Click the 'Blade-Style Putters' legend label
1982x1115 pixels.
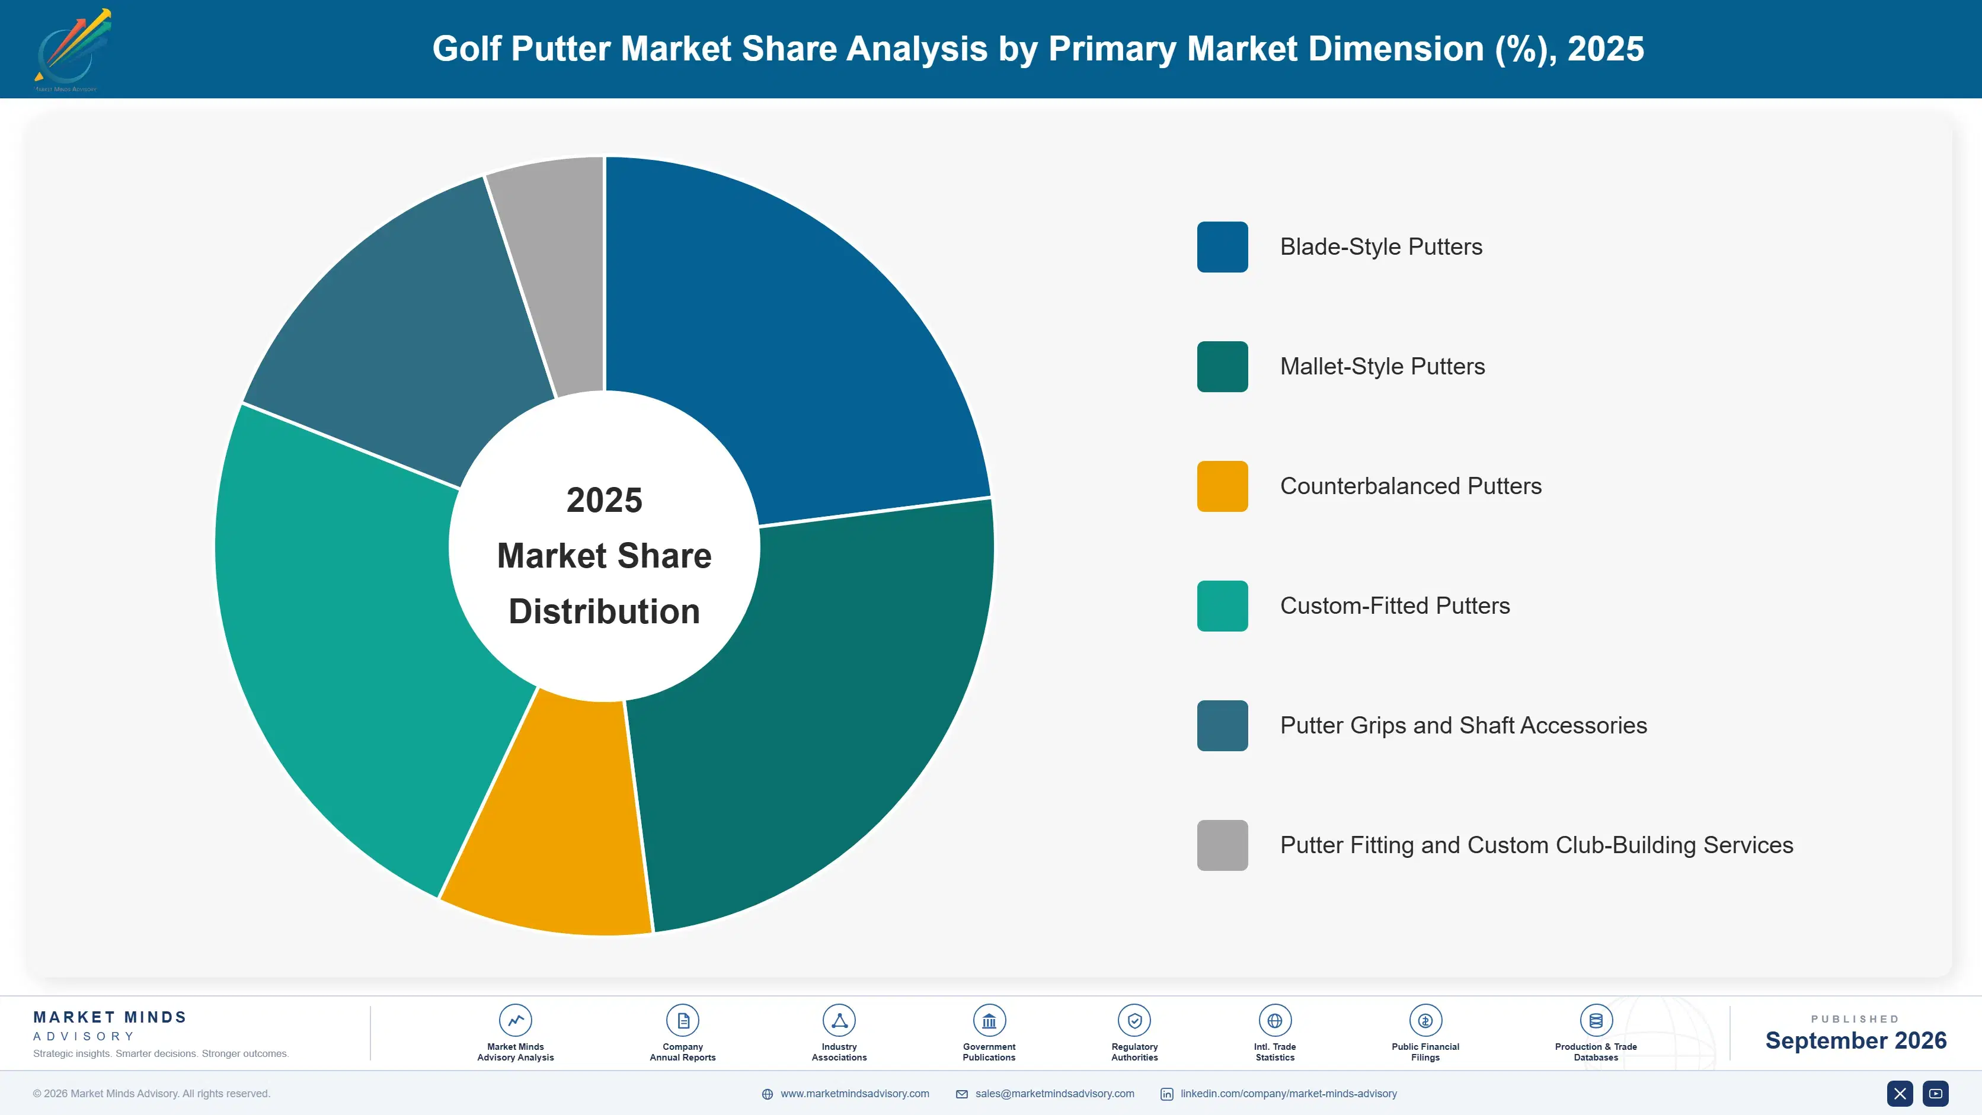1381,247
